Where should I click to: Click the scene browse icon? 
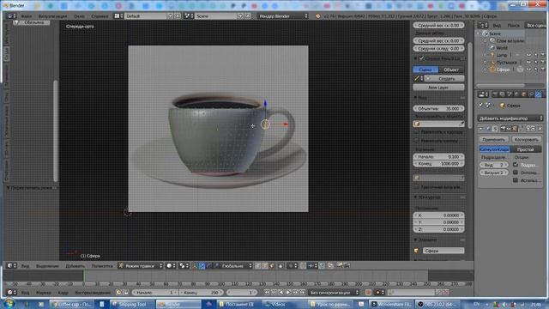pos(189,16)
